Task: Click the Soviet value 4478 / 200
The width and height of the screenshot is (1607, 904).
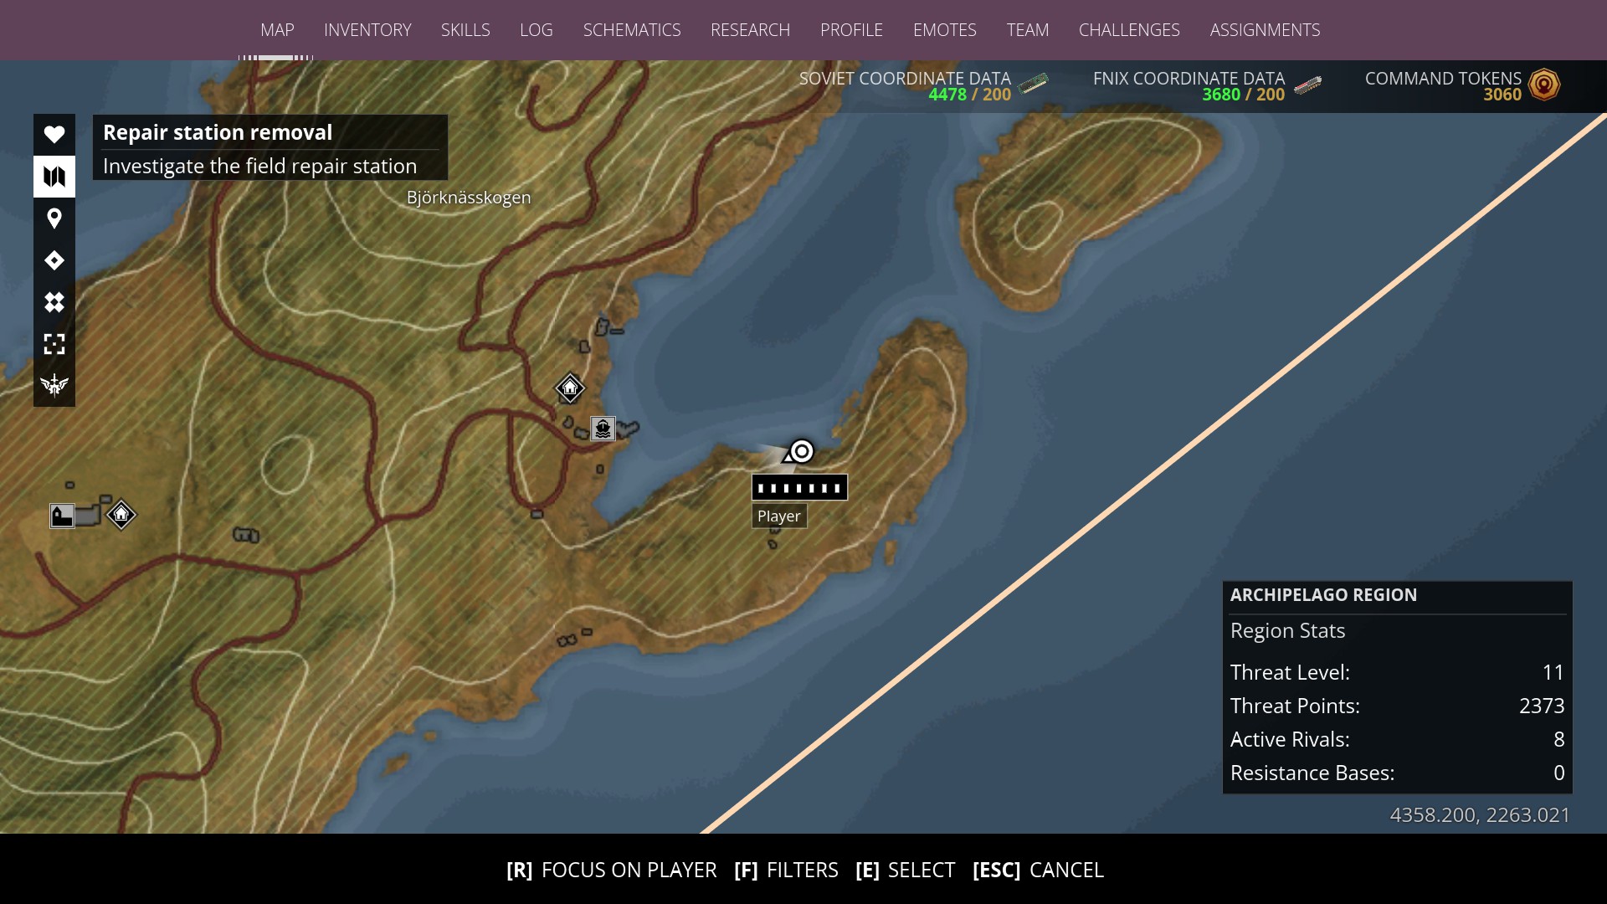Action: click(x=969, y=95)
